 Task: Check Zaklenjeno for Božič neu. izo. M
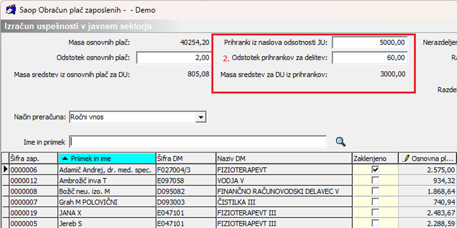pyautogui.click(x=376, y=191)
